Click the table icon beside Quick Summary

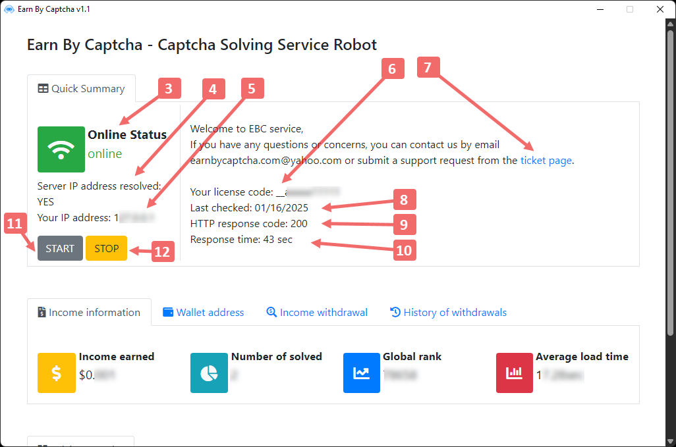coord(43,89)
